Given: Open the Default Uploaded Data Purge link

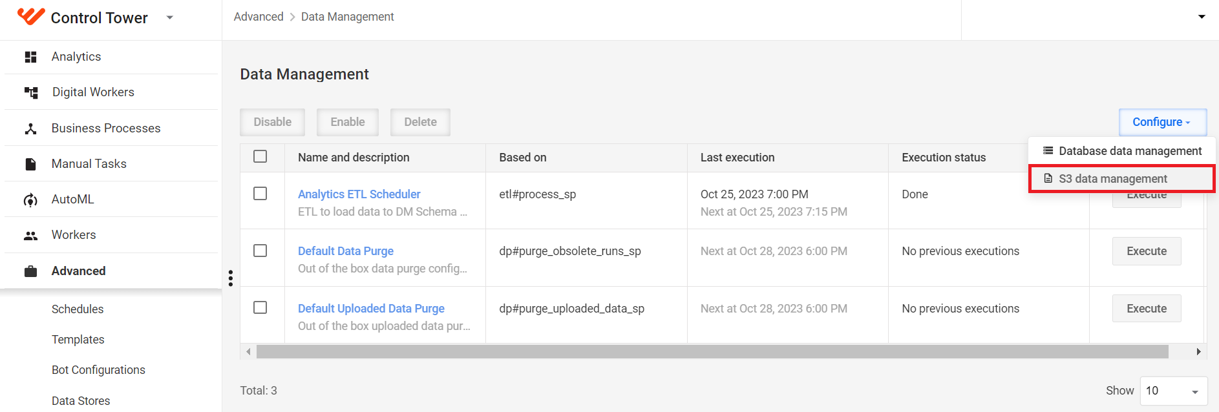Looking at the screenshot, I should 371,309.
